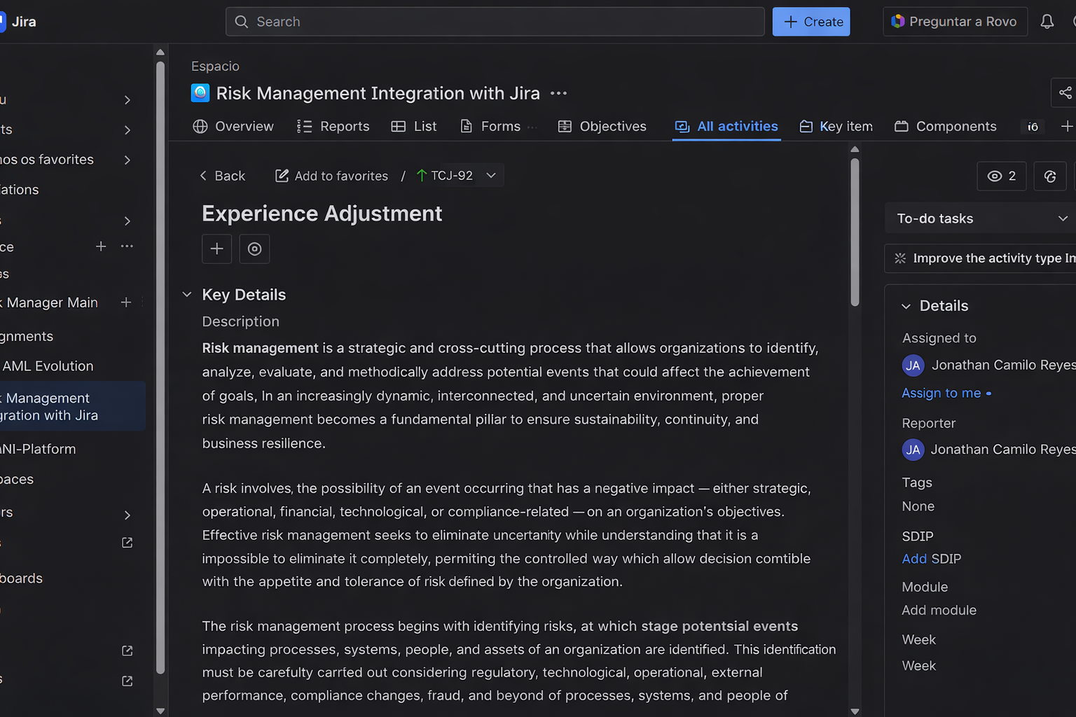Click the description area vertical scrollbar
Viewport: 1076px width, 717px height.
(x=855, y=231)
